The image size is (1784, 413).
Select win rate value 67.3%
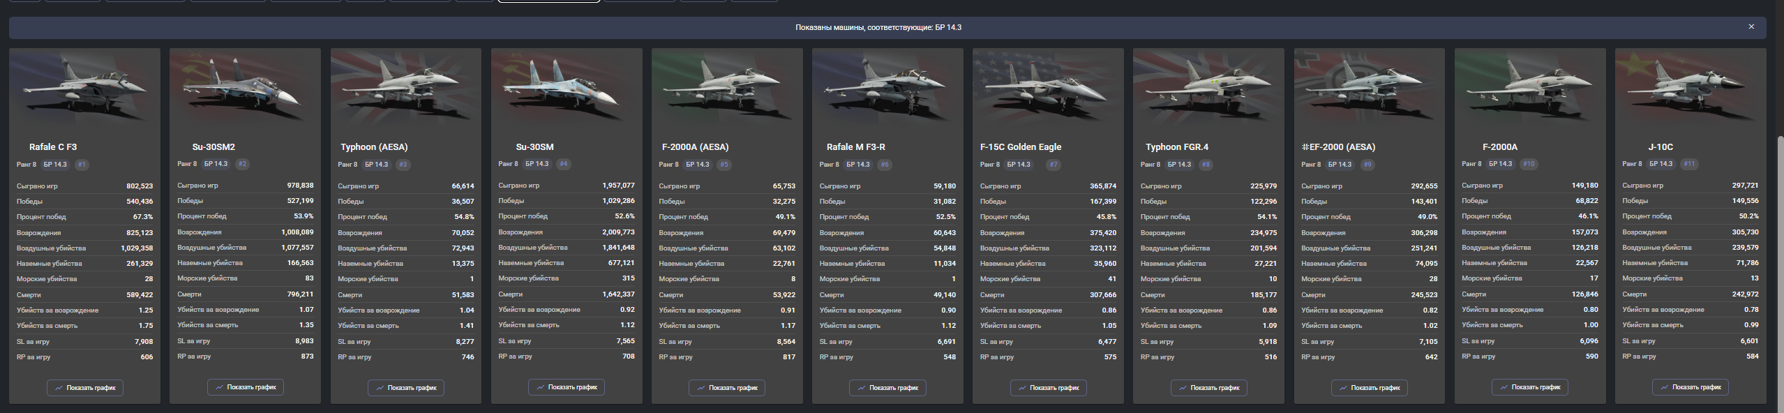(143, 217)
